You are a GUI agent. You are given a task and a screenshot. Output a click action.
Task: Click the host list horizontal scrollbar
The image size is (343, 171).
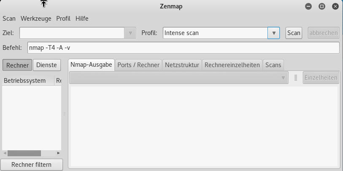[24, 153]
